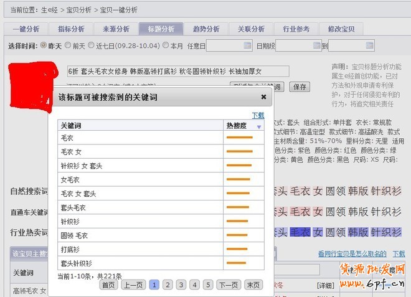Click keyword row 套头毛衣
The image size is (411, 297).
click(161, 207)
